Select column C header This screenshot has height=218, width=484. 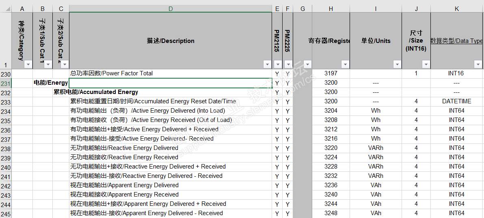point(61,9)
